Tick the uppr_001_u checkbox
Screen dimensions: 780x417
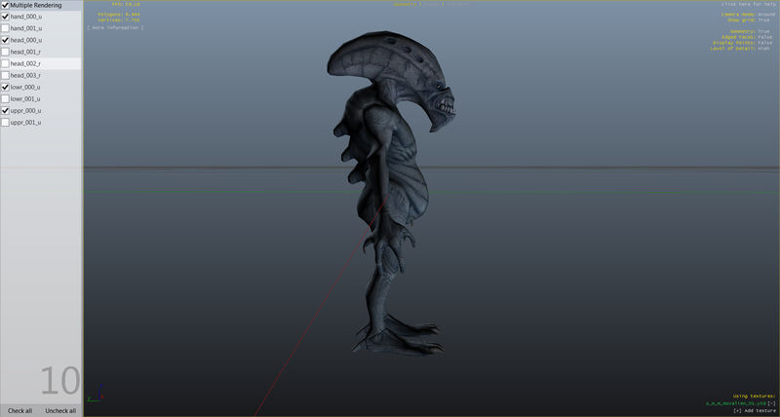[6, 122]
